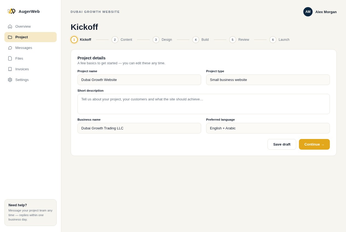
Task: Click the Overview home icon
Action: click(x=10, y=27)
